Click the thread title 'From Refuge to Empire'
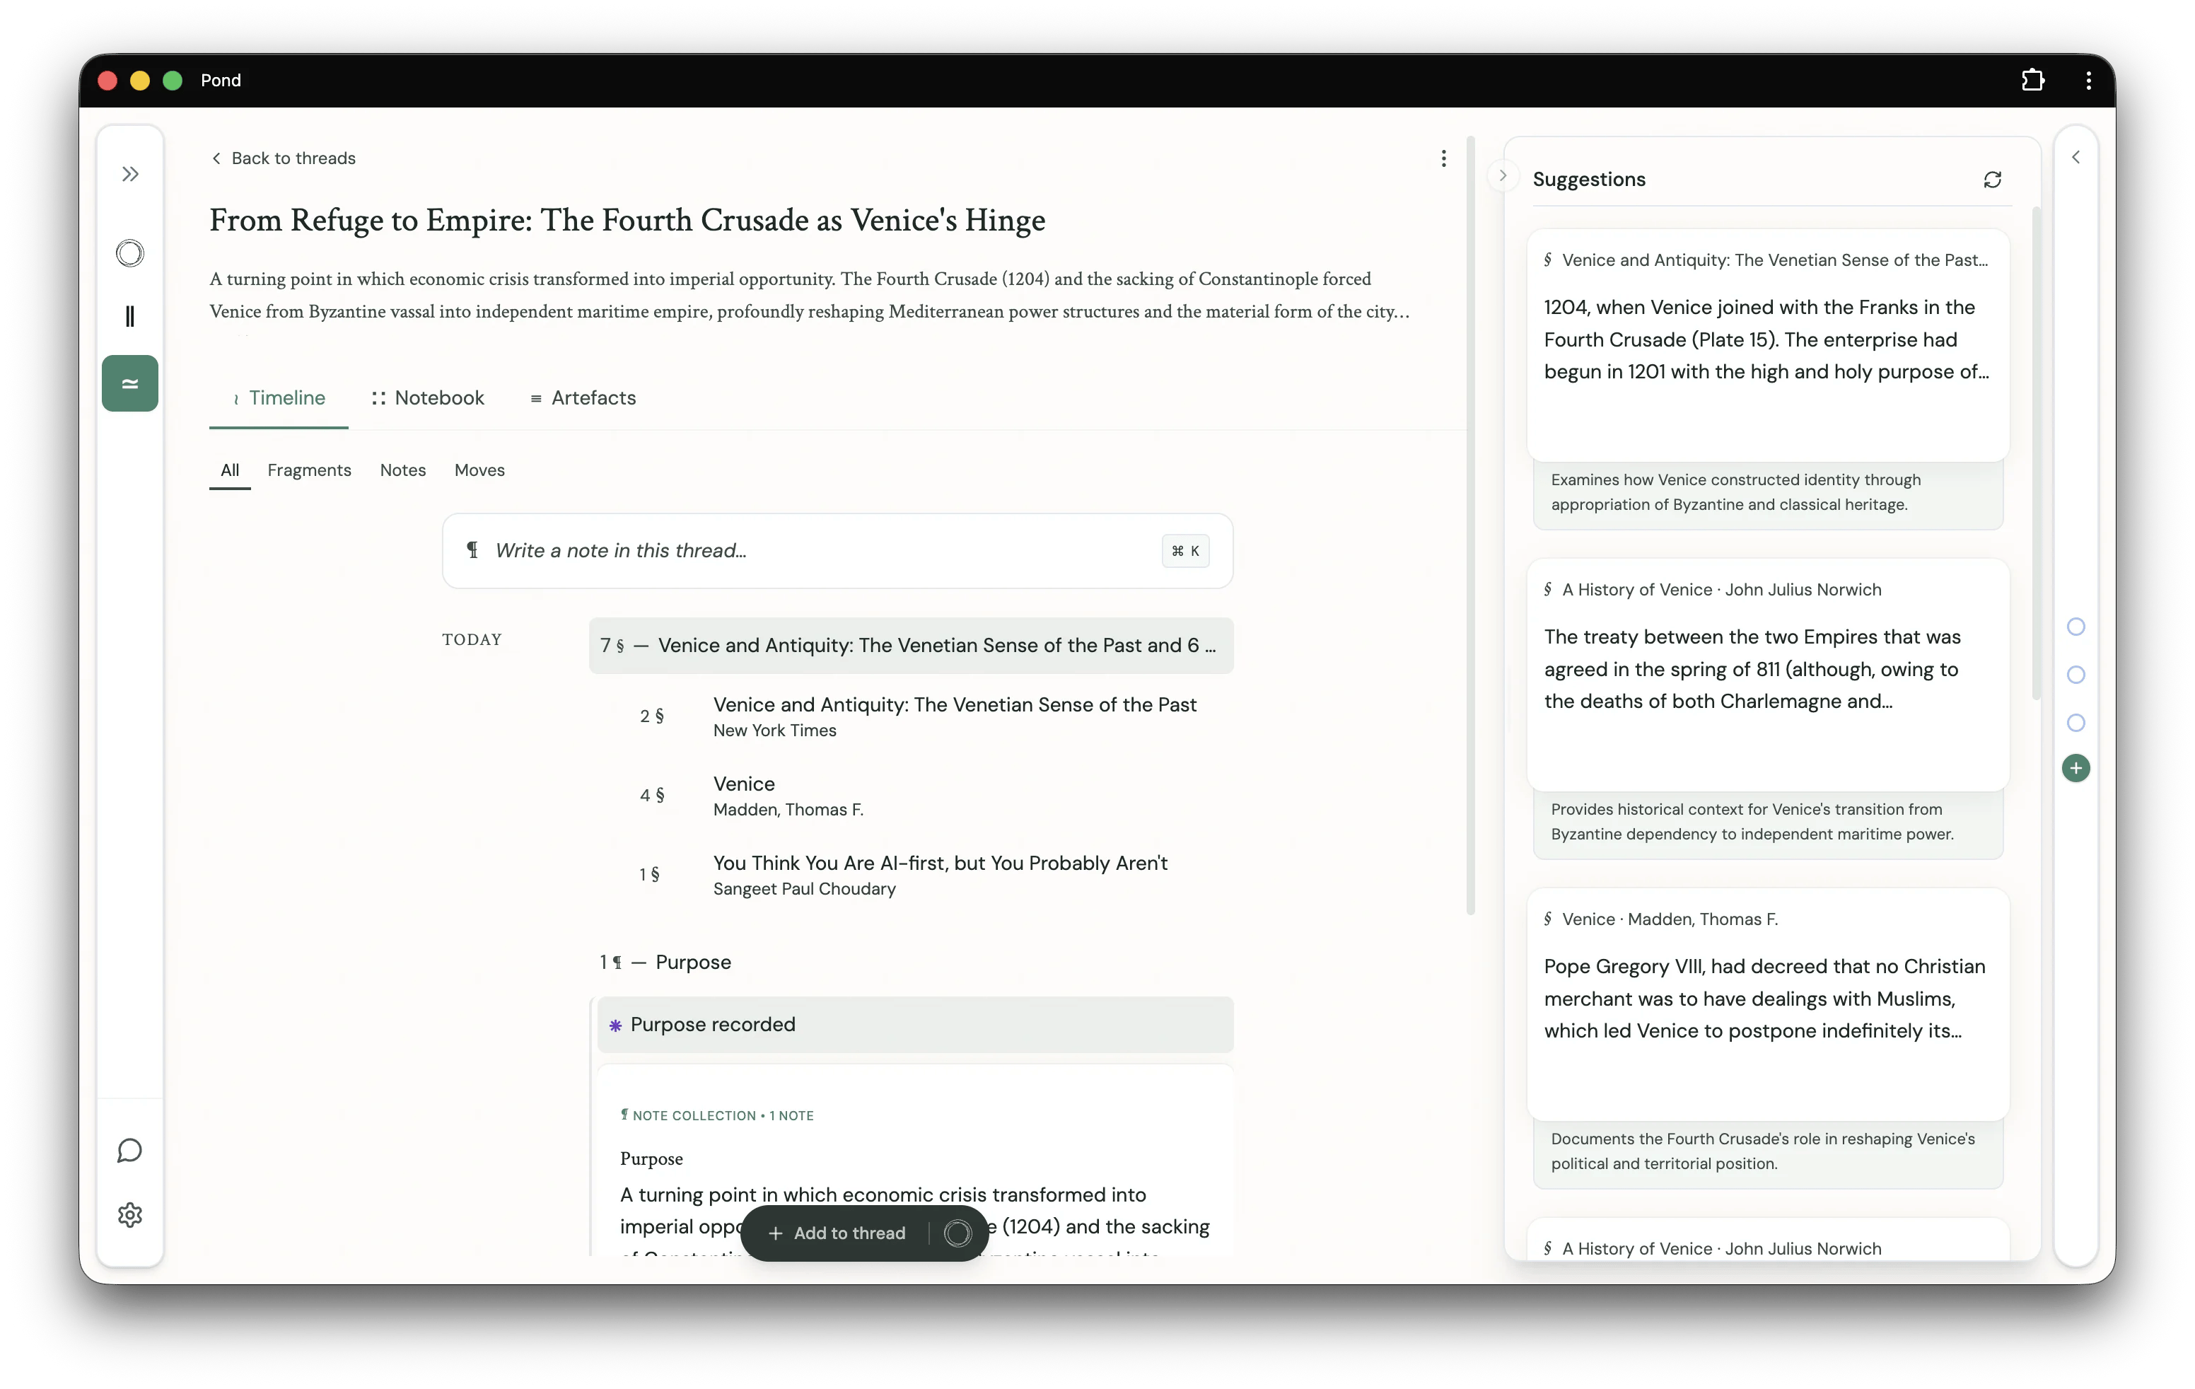Viewport: 2195px width, 1389px height. [627, 220]
